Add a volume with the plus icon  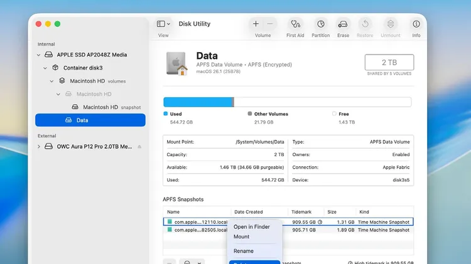pyautogui.click(x=256, y=24)
